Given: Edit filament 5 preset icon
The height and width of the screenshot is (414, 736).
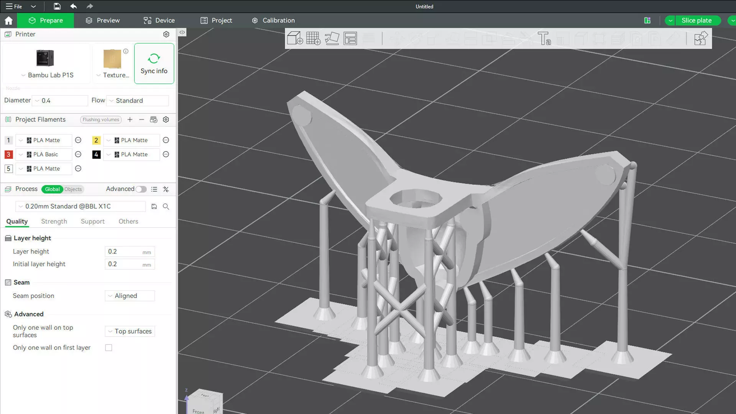Looking at the screenshot, I should (x=78, y=169).
